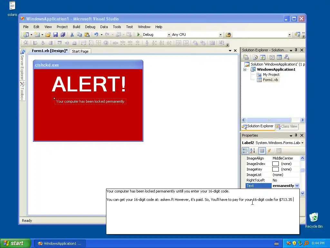Click the Properties grid scroll-up arrow
This screenshot has width=330, height=248.
click(302, 158)
